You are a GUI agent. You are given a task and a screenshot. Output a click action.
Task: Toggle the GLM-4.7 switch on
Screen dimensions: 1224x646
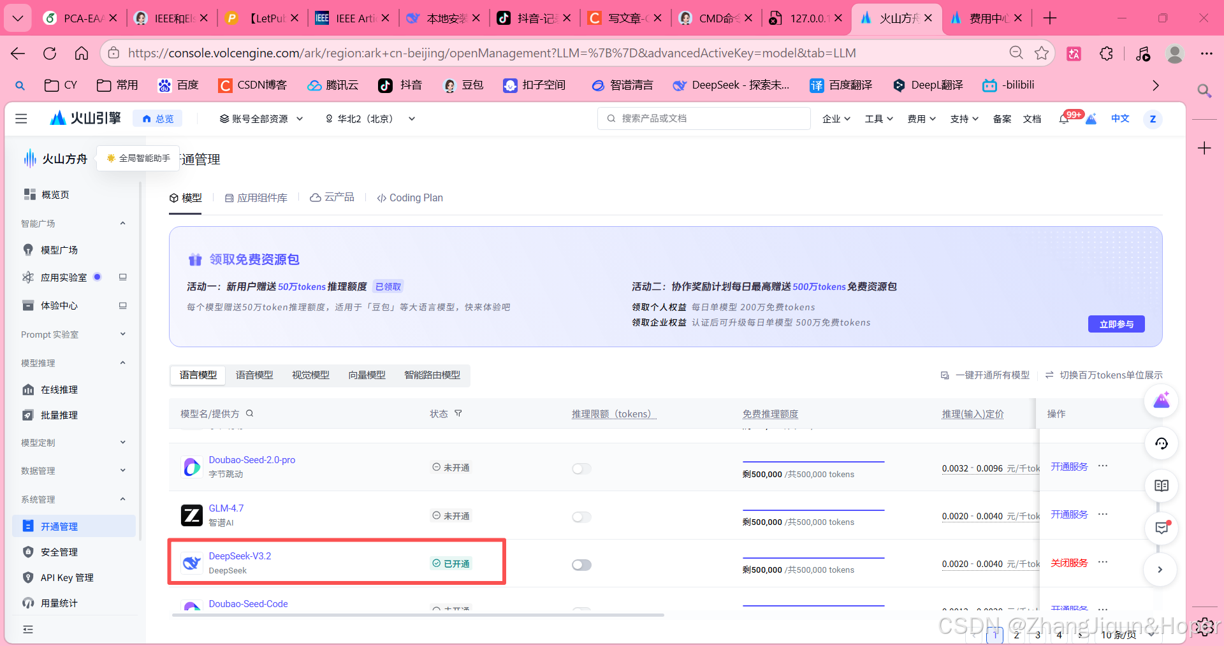pos(581,517)
